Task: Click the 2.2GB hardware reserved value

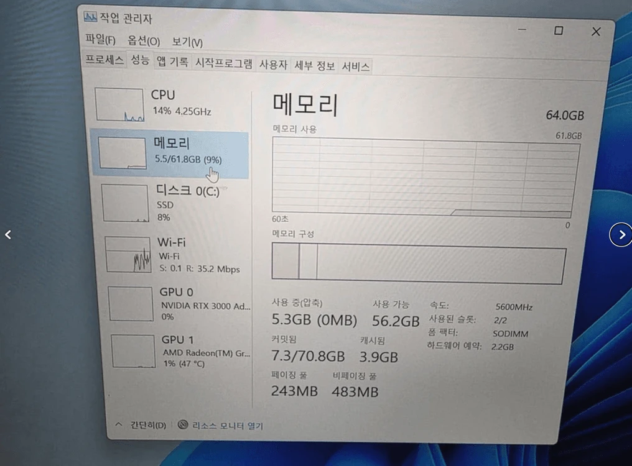Action: click(502, 347)
